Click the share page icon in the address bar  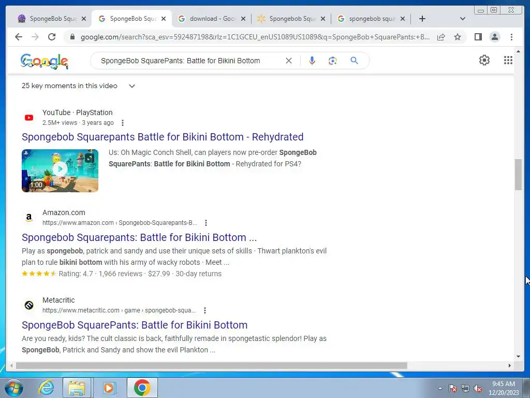click(x=441, y=37)
